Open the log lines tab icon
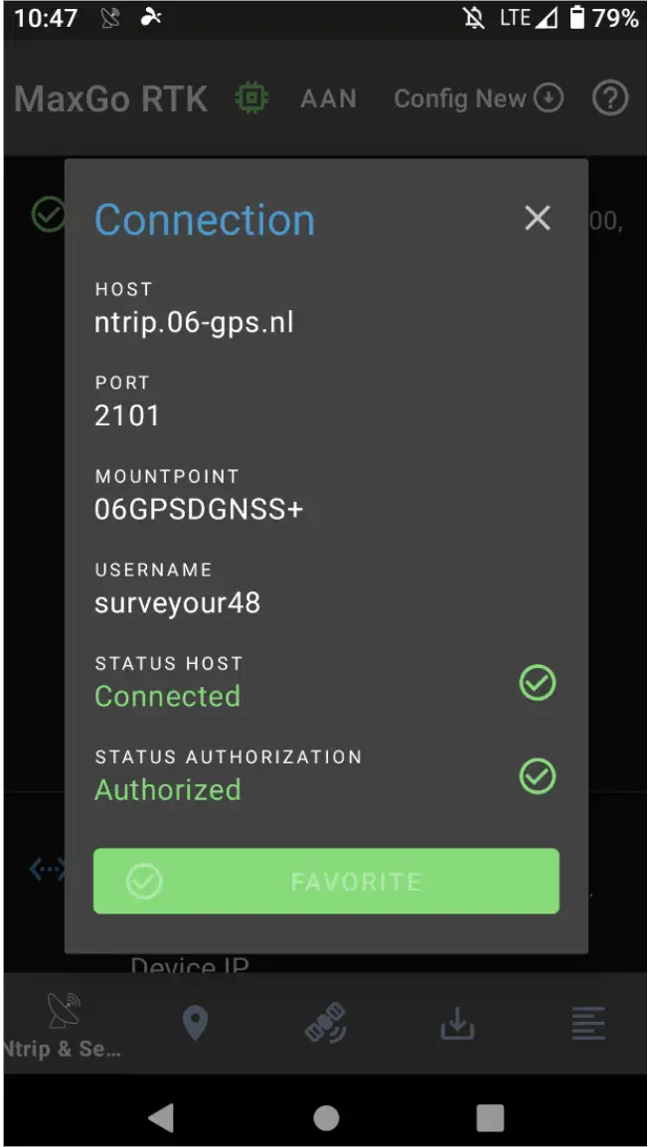650x1147 pixels. click(x=588, y=1024)
